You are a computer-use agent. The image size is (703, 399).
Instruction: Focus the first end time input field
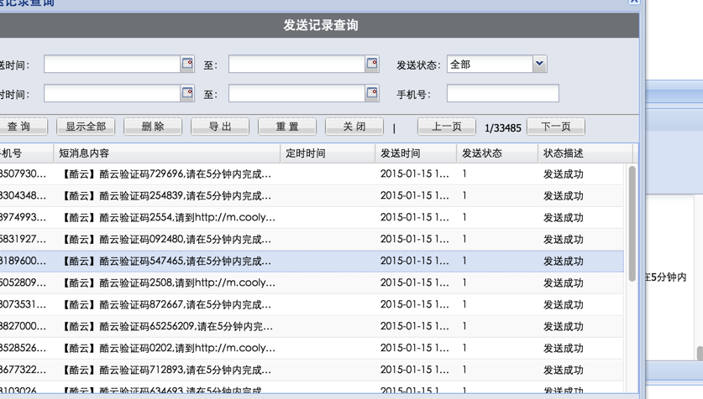296,64
